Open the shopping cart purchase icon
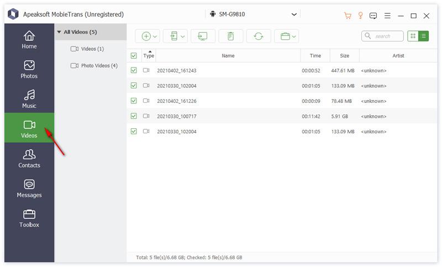Image resolution: width=442 pixels, height=267 pixels. click(x=348, y=15)
